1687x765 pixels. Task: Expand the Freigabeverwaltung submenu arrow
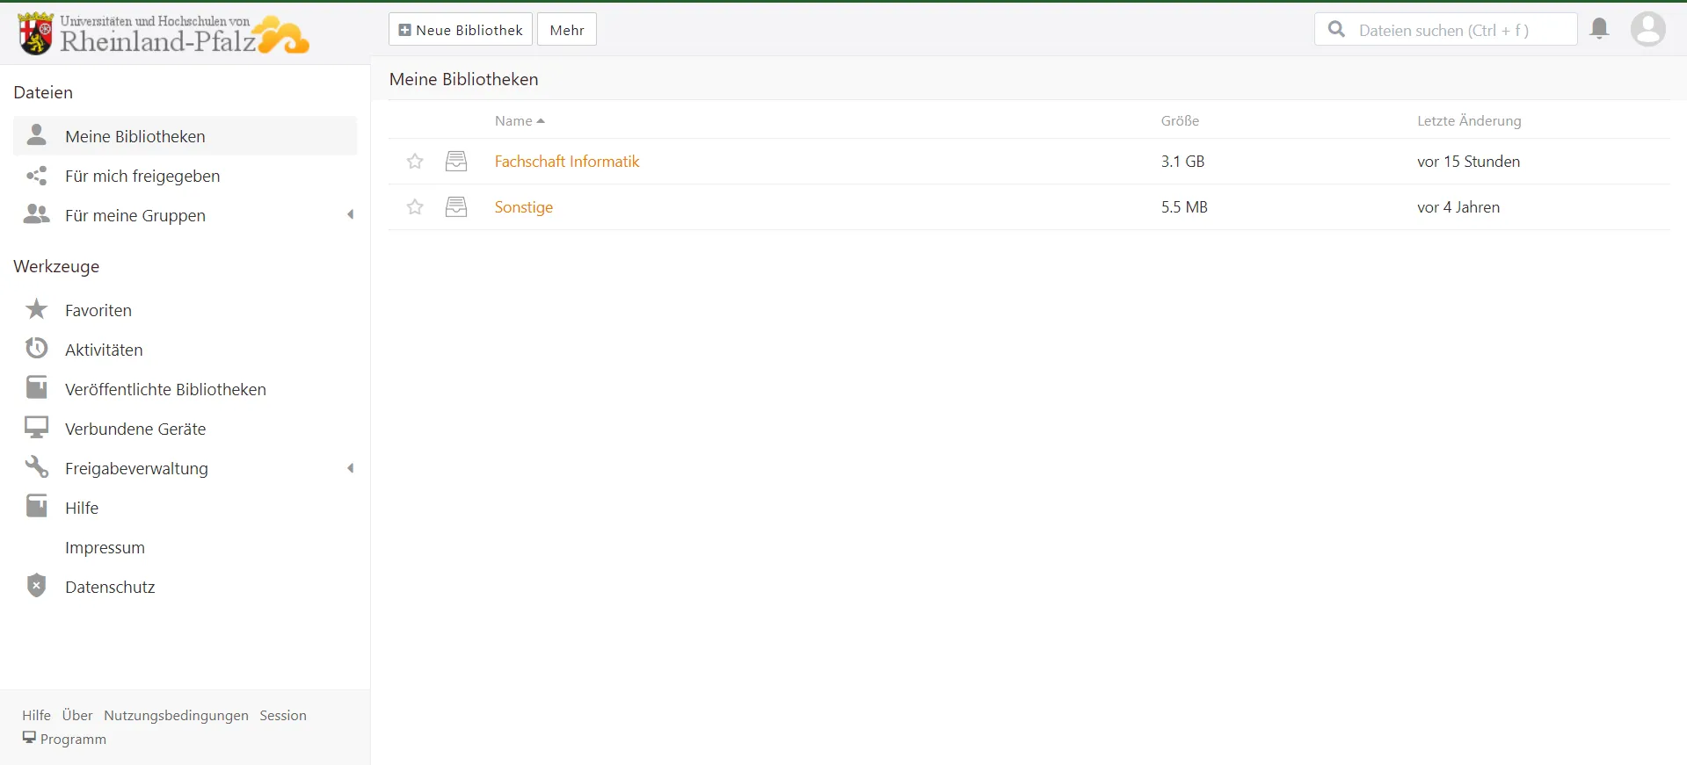[351, 468]
